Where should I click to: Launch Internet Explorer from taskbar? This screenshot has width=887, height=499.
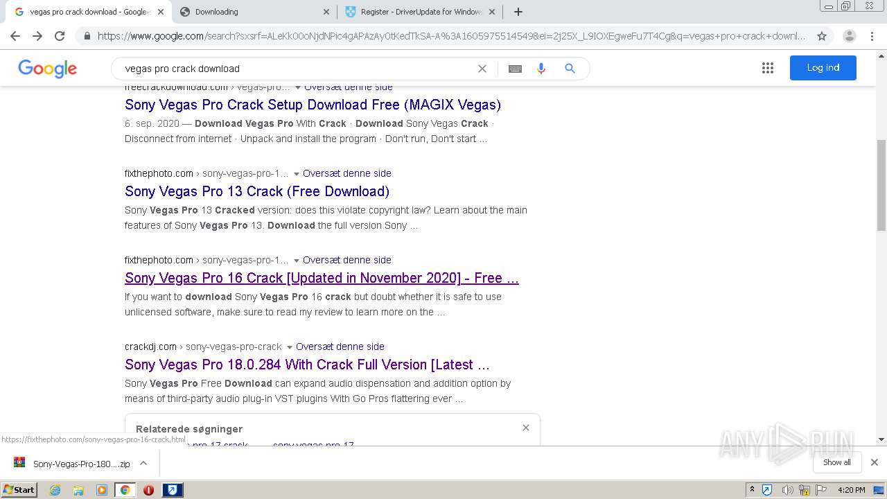tap(55, 490)
